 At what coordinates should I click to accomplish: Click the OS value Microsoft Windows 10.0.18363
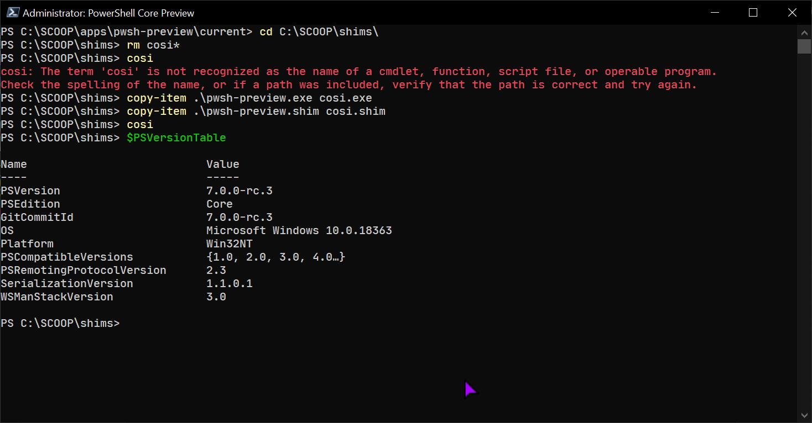pos(299,230)
